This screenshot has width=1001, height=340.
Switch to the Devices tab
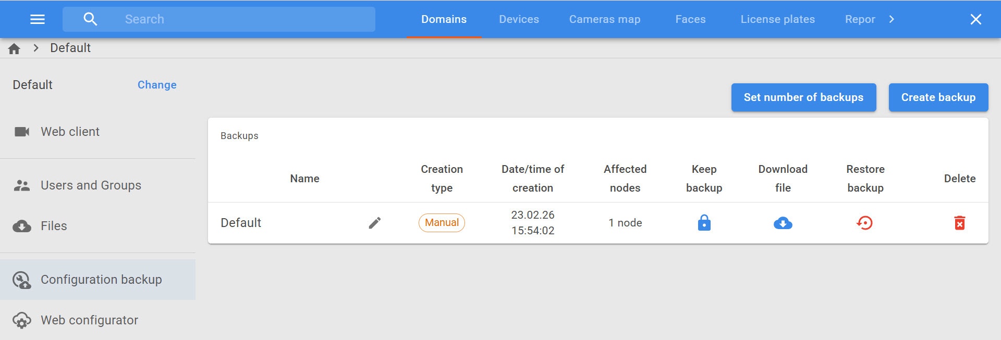pyautogui.click(x=519, y=19)
